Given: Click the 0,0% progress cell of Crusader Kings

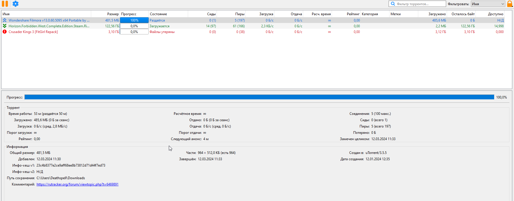Looking at the screenshot, I should point(134,32).
